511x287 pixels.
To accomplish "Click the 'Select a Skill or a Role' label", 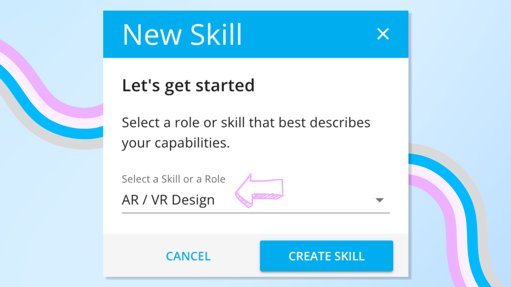I will 173,179.
